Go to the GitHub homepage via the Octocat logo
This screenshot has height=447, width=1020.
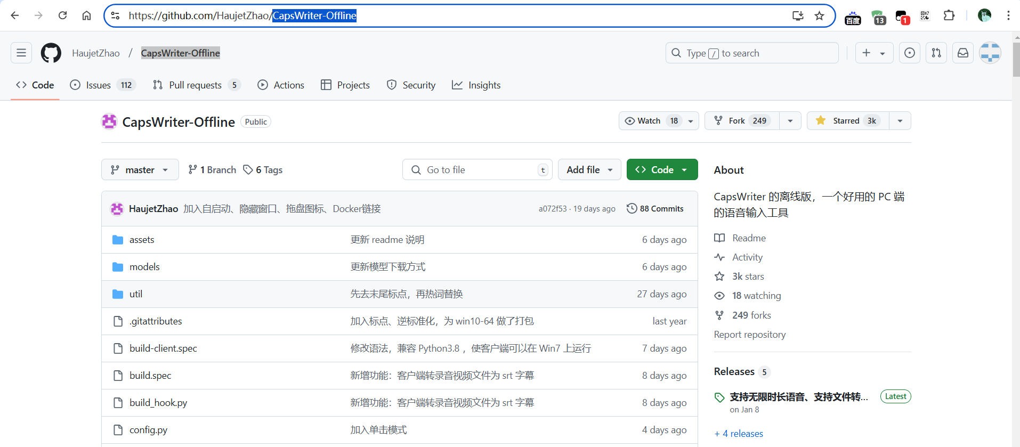pos(51,53)
